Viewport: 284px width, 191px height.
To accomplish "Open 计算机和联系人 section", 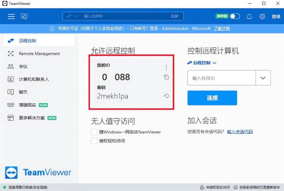I will 39,79.
